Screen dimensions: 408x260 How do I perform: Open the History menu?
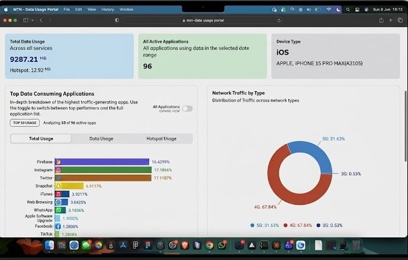click(108, 10)
